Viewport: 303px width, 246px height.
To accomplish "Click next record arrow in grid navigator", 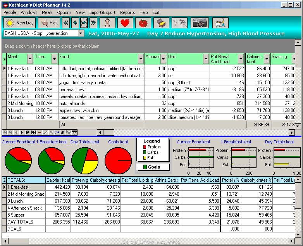I will (22, 132).
